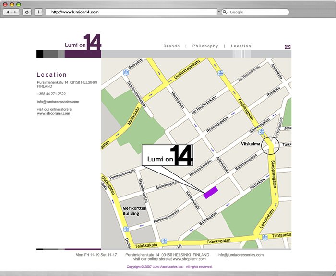Click the Viiskulma circle on the map
The height and width of the screenshot is (276, 336).
[270, 146]
